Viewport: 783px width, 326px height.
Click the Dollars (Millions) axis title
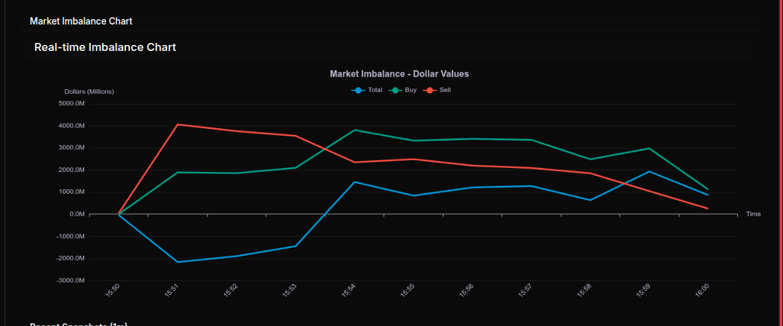coord(89,91)
